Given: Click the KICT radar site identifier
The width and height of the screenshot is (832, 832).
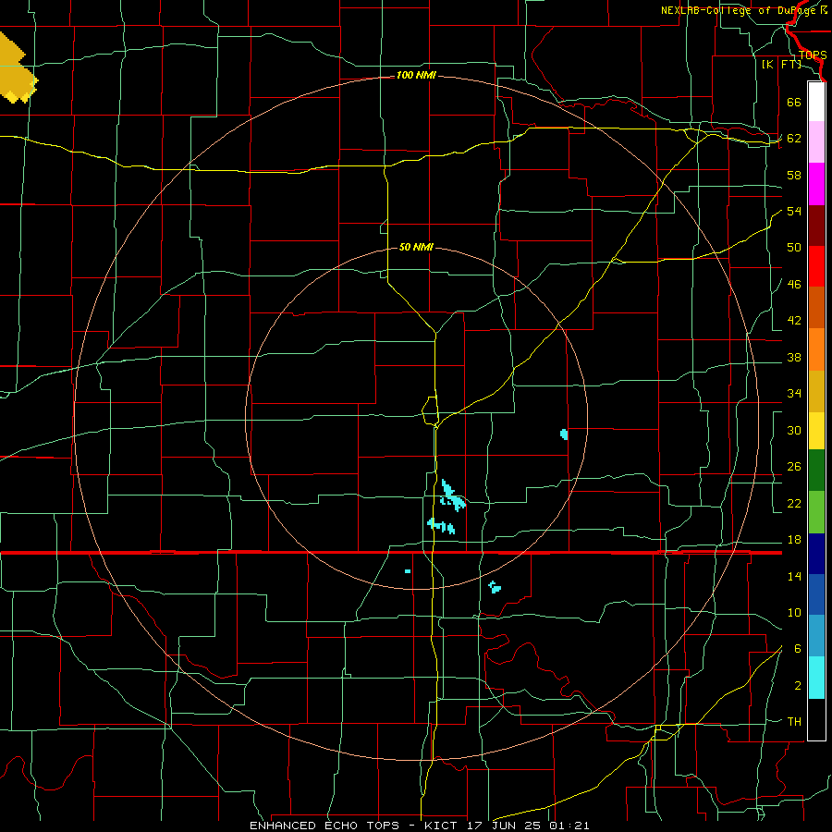Looking at the screenshot, I should tap(443, 826).
